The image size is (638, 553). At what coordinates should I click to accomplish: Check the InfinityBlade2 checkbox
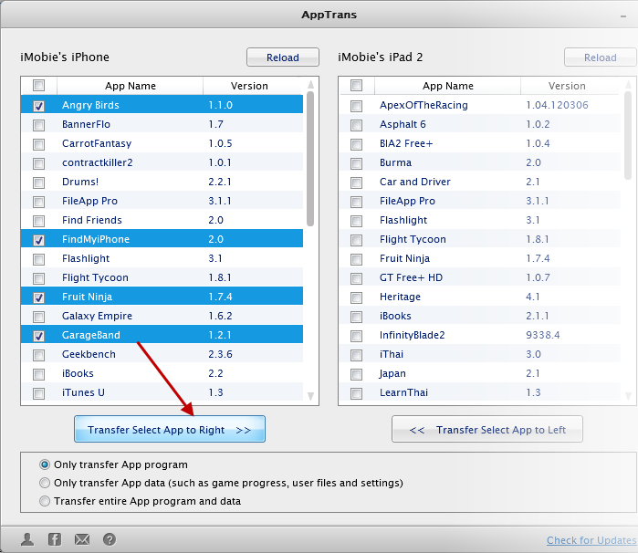[x=357, y=336]
